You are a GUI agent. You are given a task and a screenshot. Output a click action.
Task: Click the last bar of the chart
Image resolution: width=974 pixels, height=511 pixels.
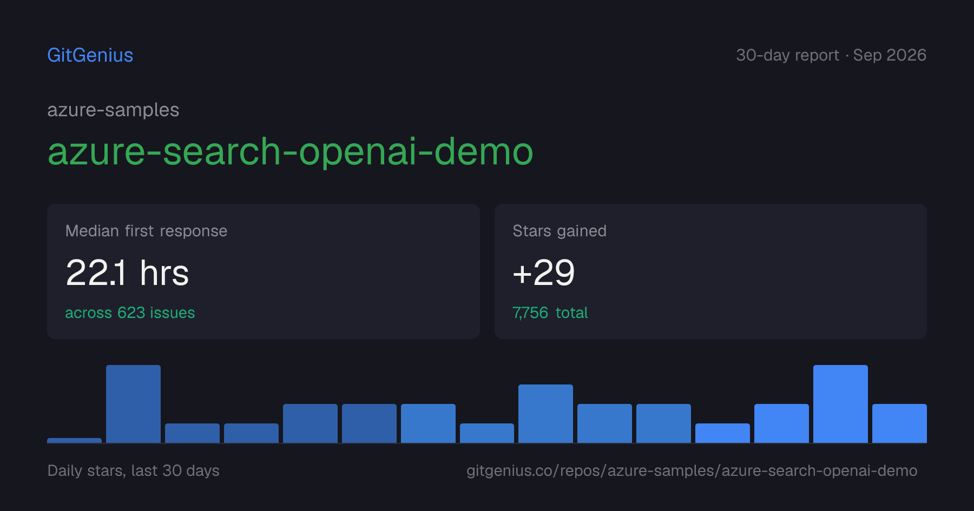(899, 423)
